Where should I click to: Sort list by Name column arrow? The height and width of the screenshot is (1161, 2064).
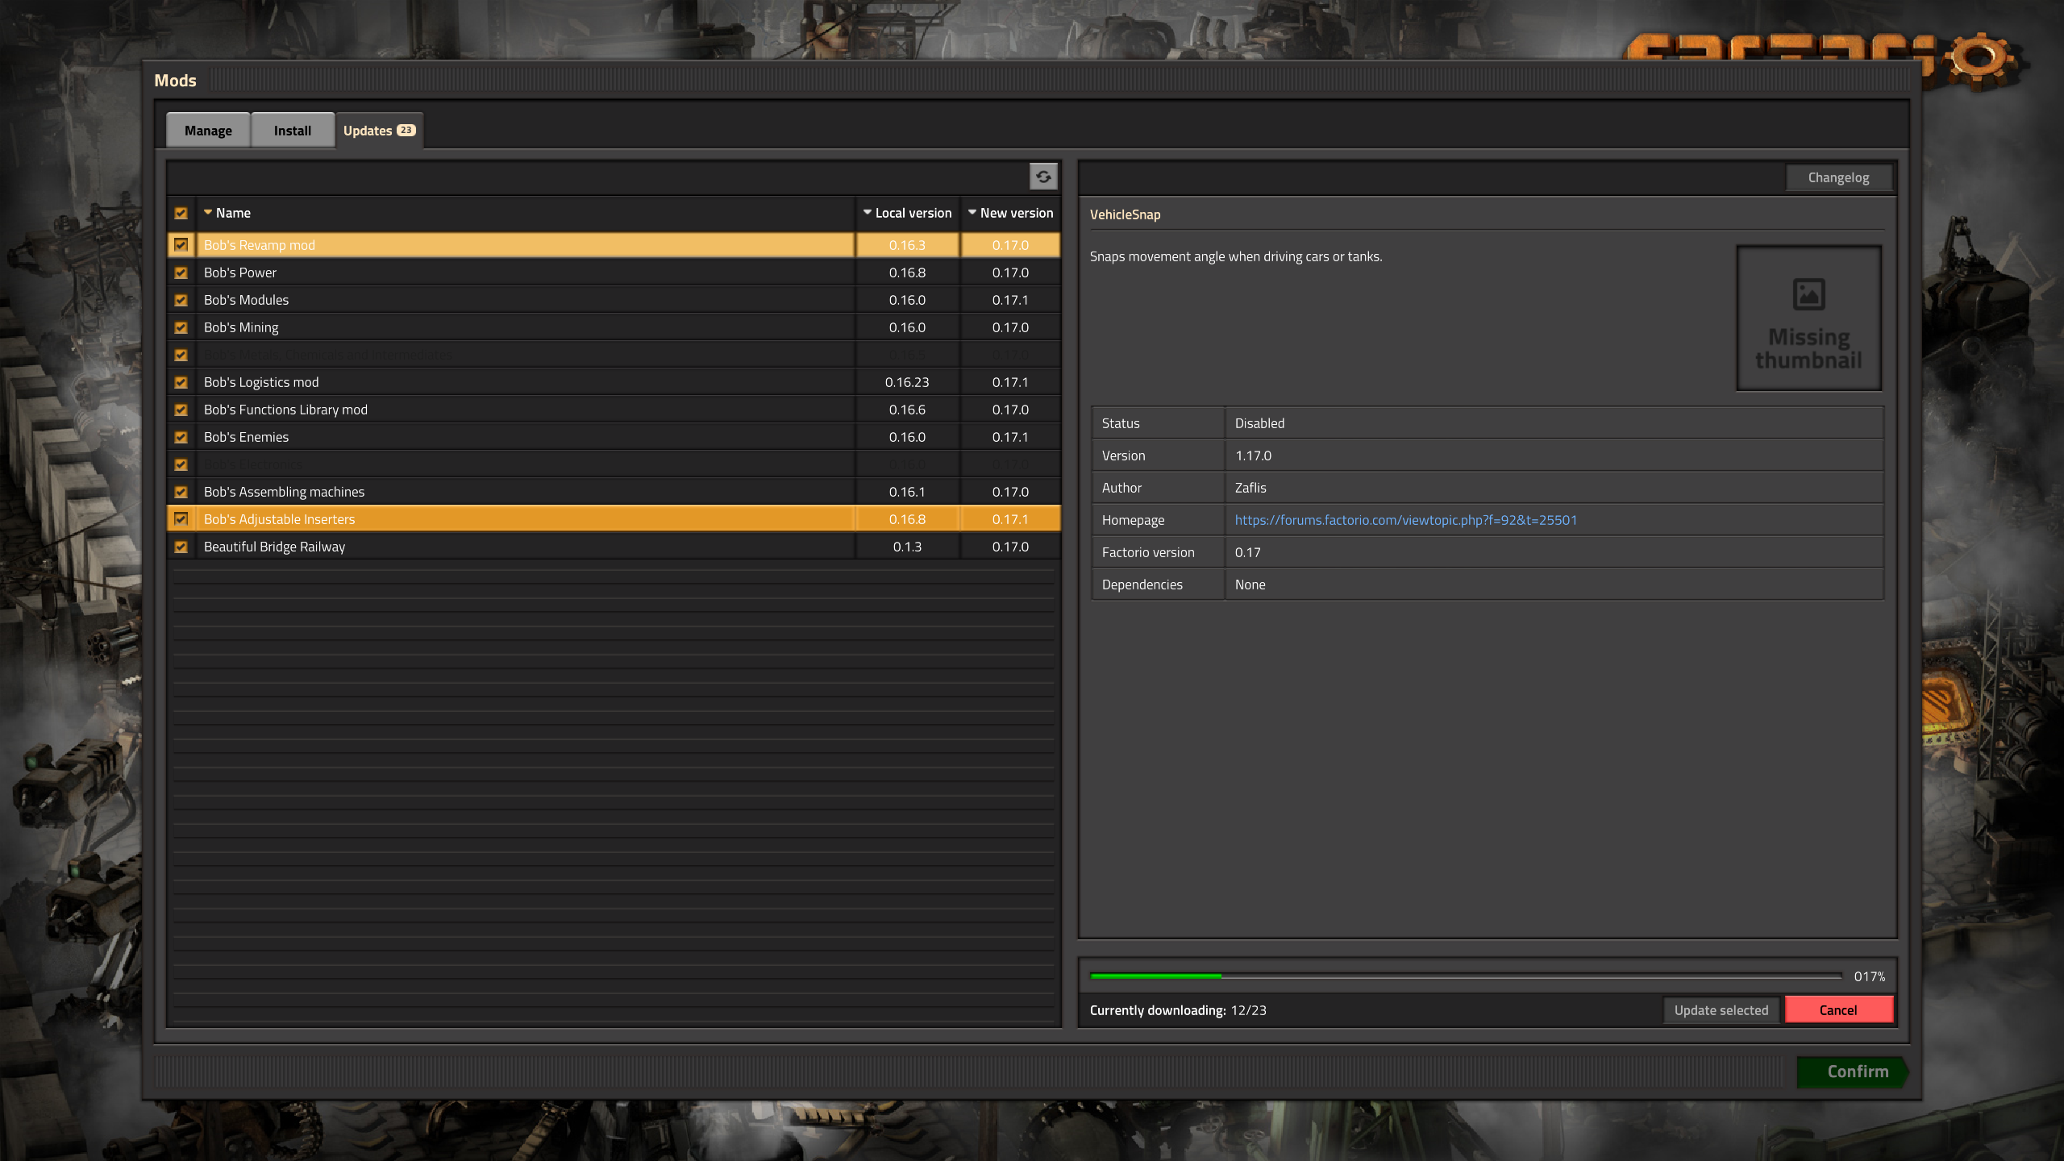208,212
